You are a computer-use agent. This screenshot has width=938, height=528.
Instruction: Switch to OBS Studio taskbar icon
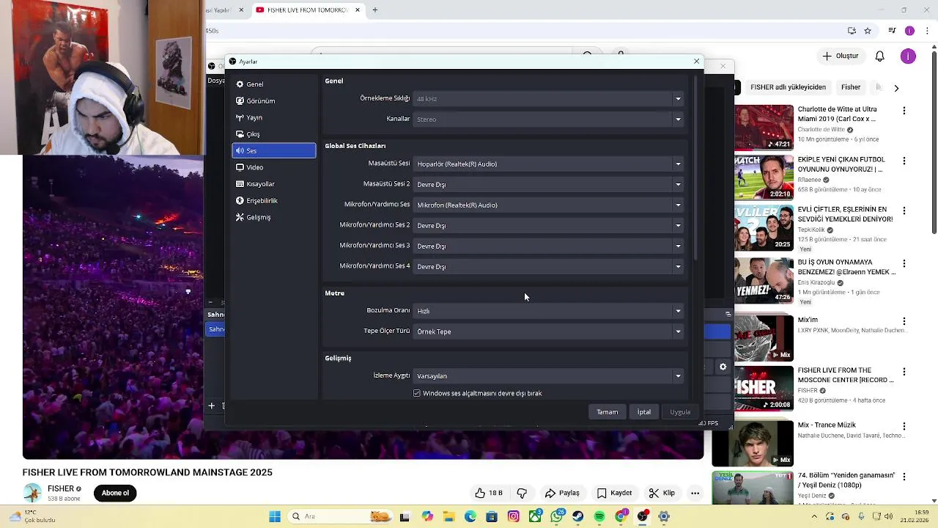[x=643, y=516]
